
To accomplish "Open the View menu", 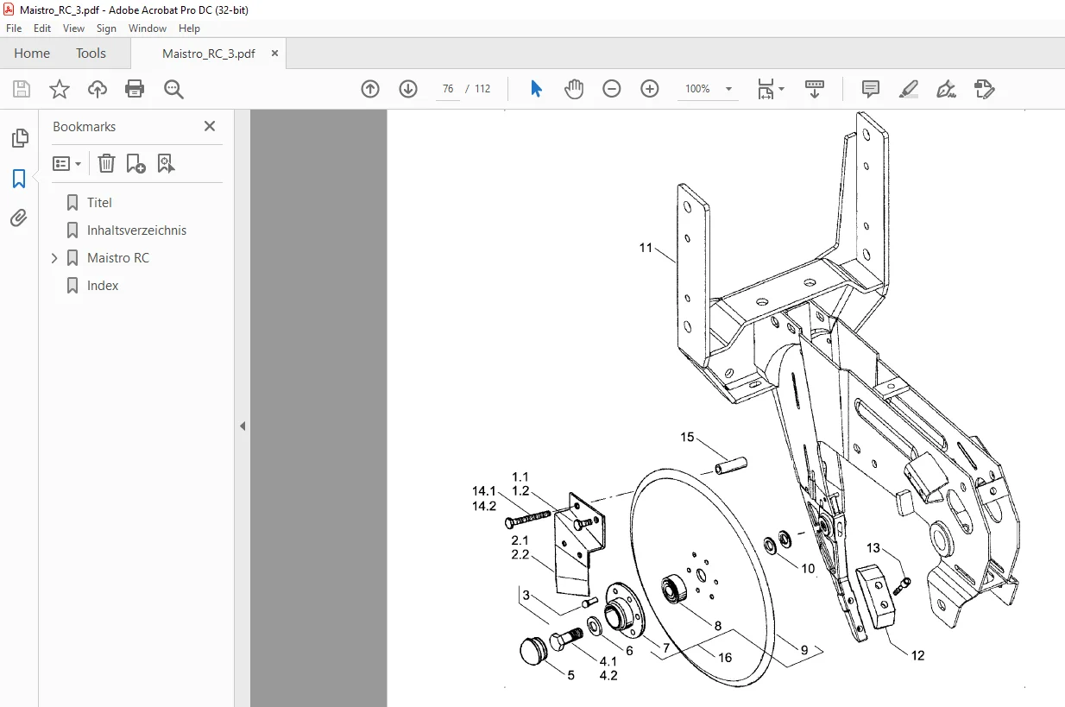I will pyautogui.click(x=73, y=28).
